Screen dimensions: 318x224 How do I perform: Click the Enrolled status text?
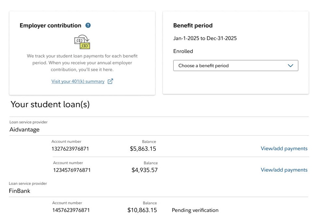tap(183, 51)
